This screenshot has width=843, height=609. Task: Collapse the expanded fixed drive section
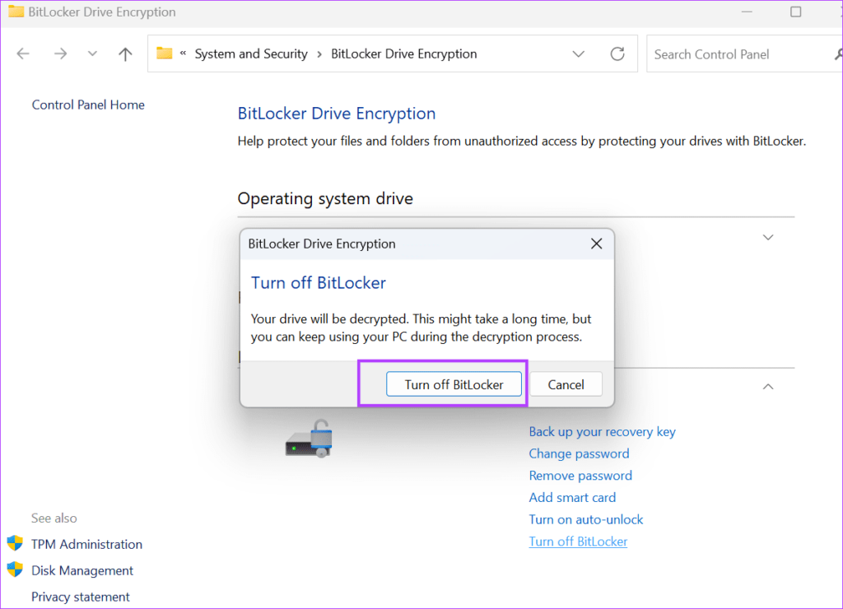[x=767, y=386]
